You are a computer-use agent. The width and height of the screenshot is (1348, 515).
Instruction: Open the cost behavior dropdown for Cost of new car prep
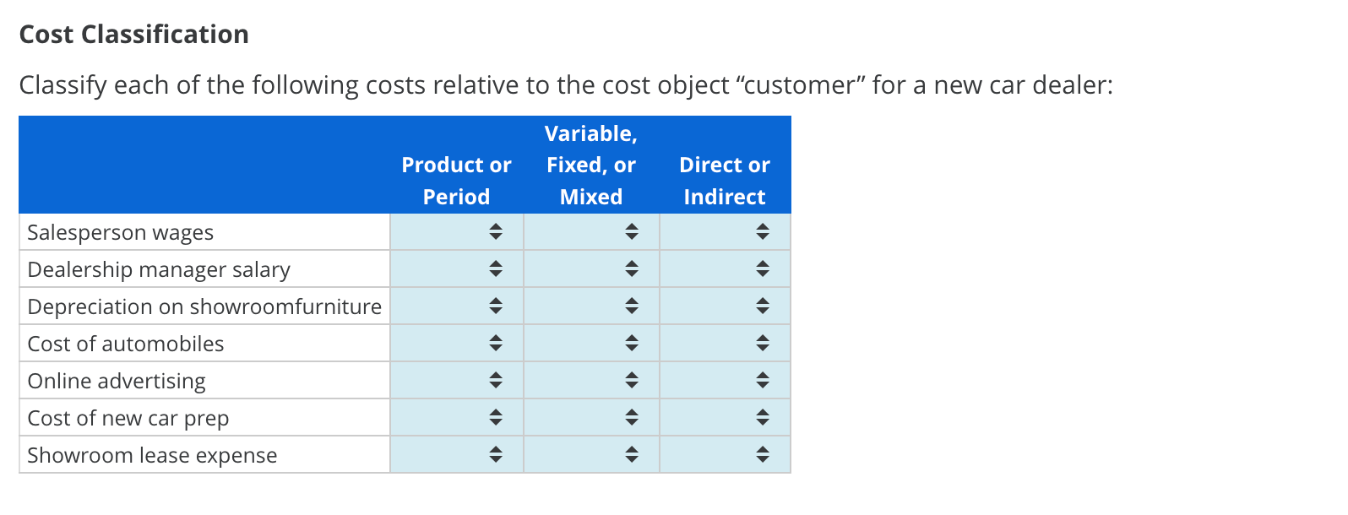630,417
